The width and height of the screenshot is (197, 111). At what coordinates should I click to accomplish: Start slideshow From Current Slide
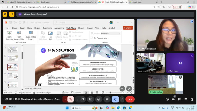pyautogui.click(x=19, y=36)
